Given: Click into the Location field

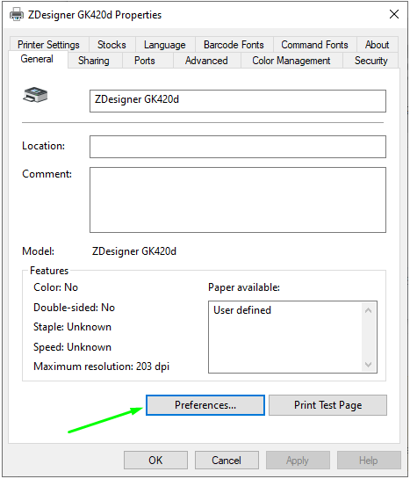Looking at the screenshot, I should point(238,147).
